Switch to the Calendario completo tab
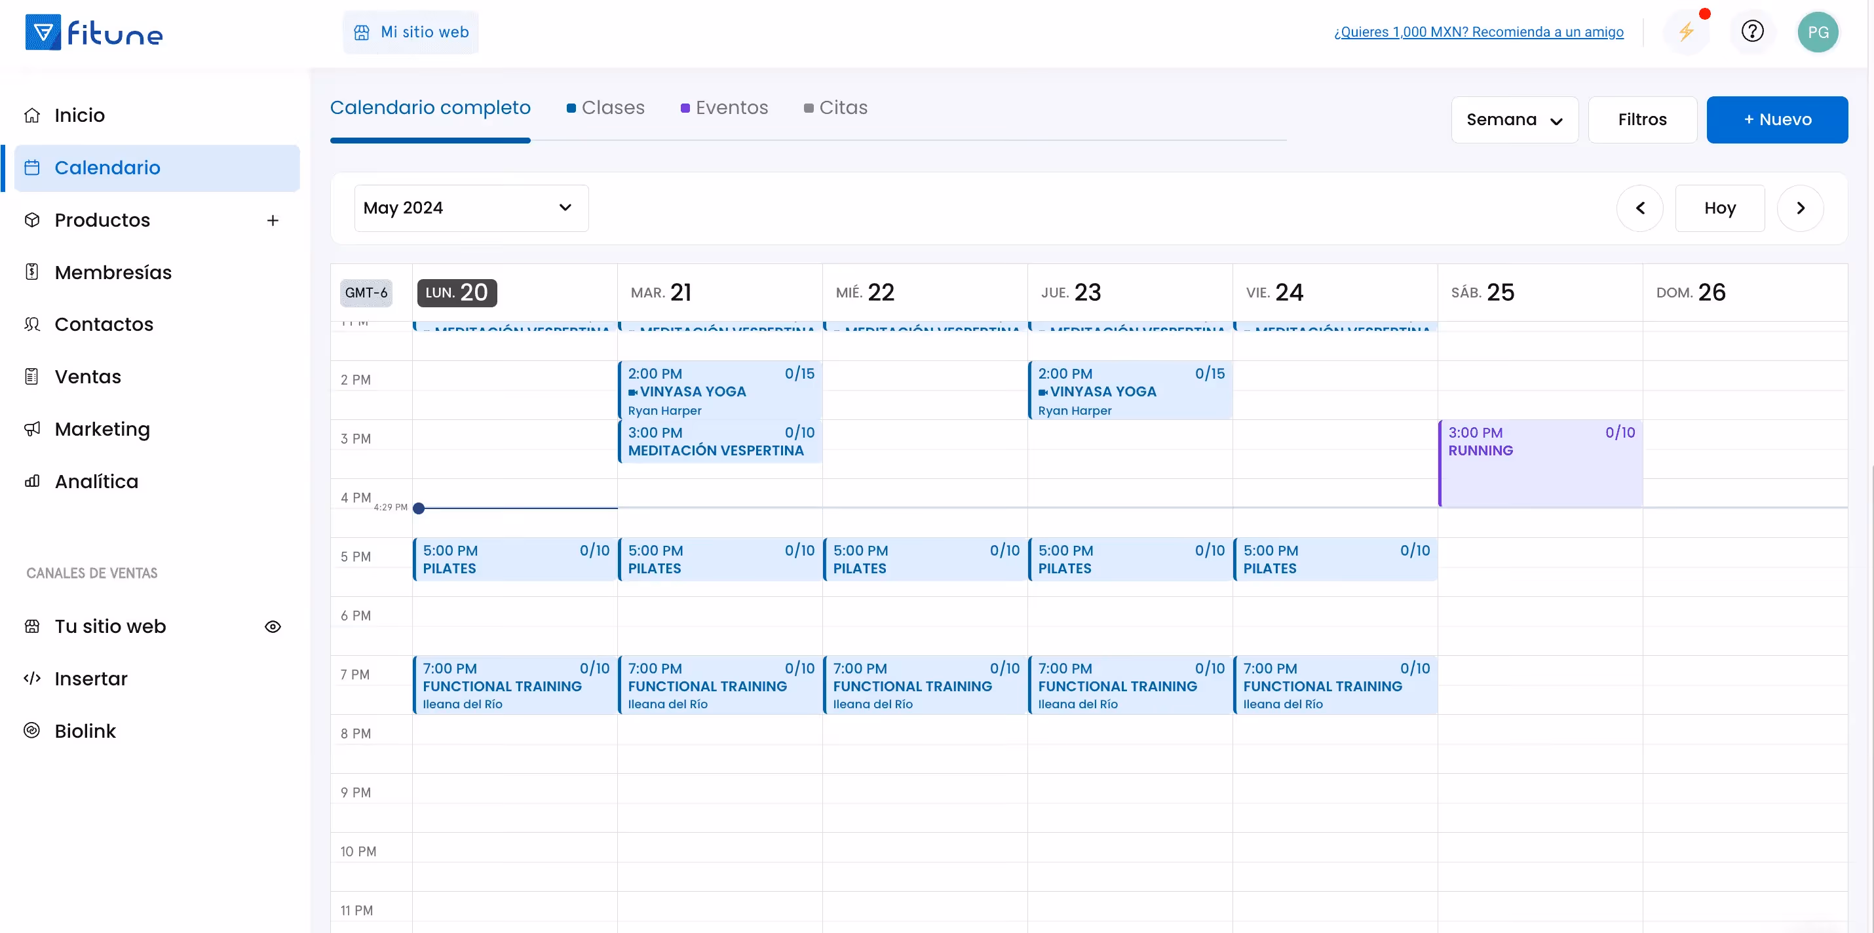The image size is (1874, 933). point(430,107)
